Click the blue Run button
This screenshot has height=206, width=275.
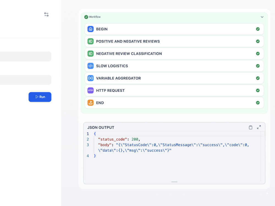pos(40,97)
